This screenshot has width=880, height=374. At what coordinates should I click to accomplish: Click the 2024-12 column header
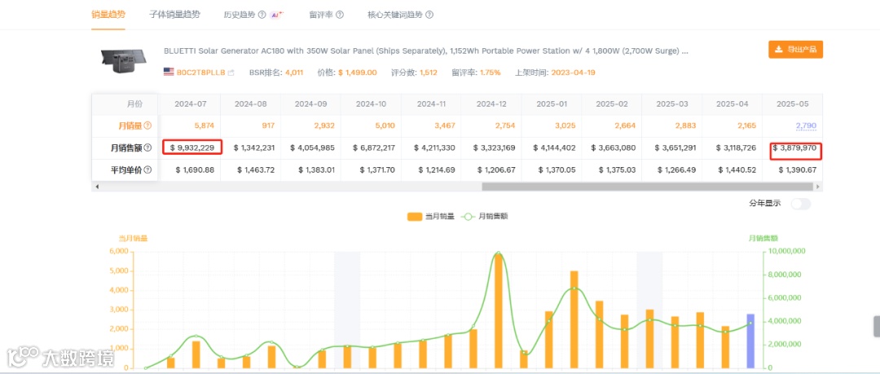(491, 104)
